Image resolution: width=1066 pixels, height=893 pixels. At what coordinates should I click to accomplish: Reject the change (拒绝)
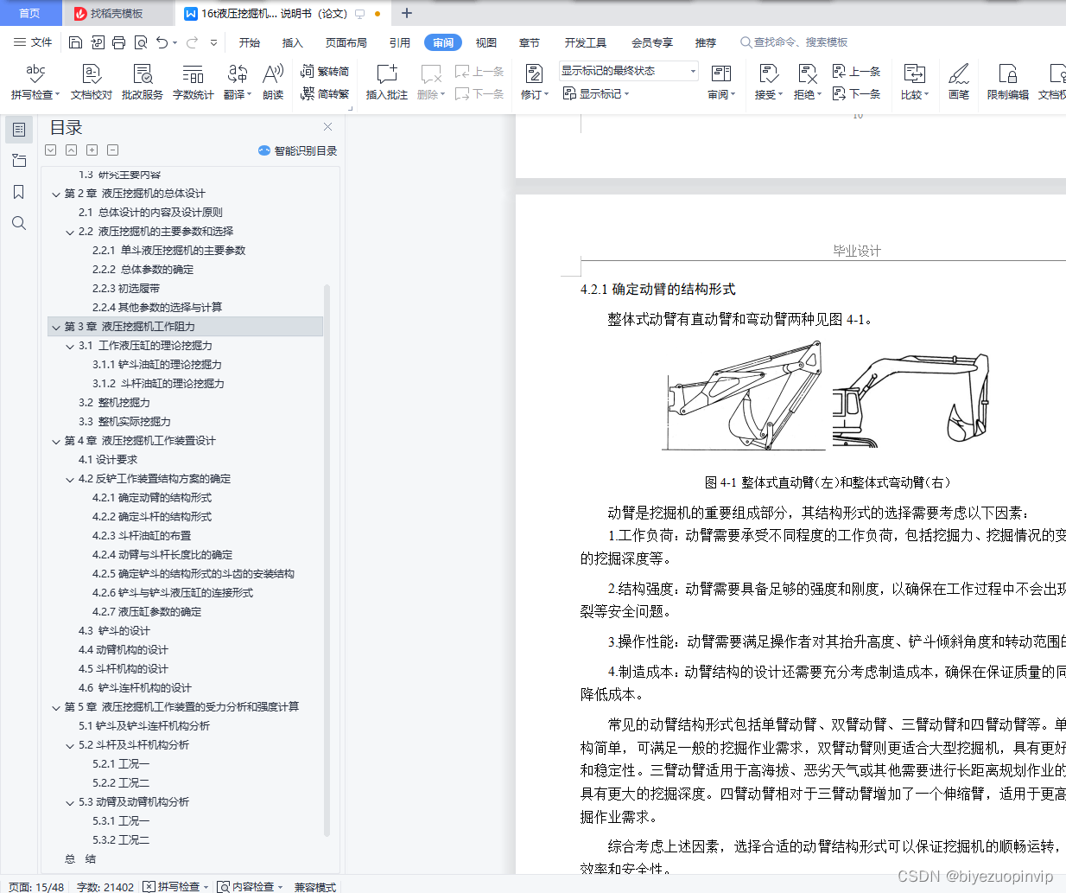click(x=808, y=82)
